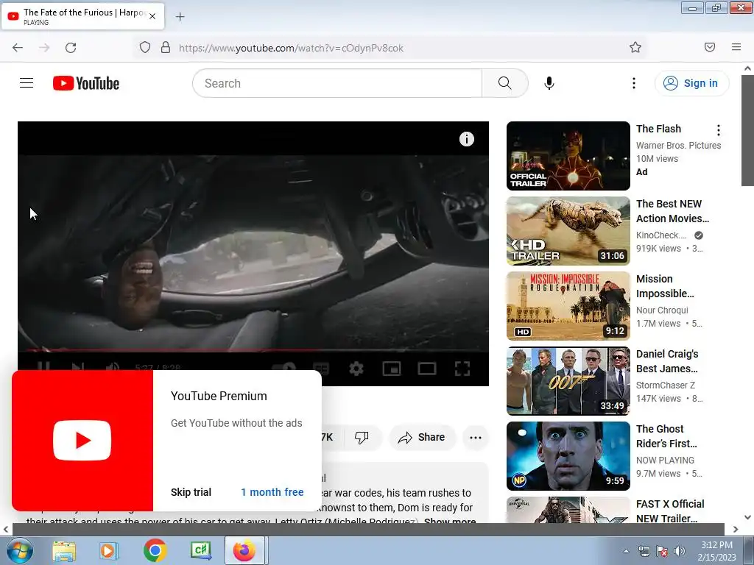This screenshot has height=565, width=754.
Task: Open the Action Center flag icon
Action: [x=662, y=551]
